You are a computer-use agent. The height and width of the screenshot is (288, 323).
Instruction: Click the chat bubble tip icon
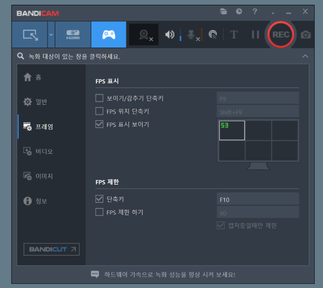click(95, 275)
